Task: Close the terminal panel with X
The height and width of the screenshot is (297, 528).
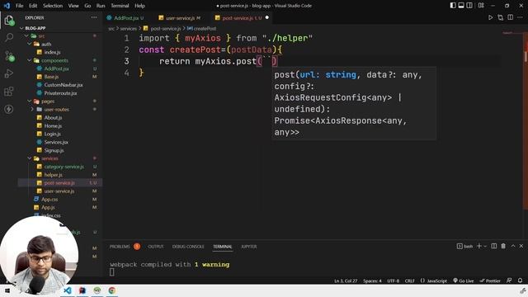Action: [521, 246]
